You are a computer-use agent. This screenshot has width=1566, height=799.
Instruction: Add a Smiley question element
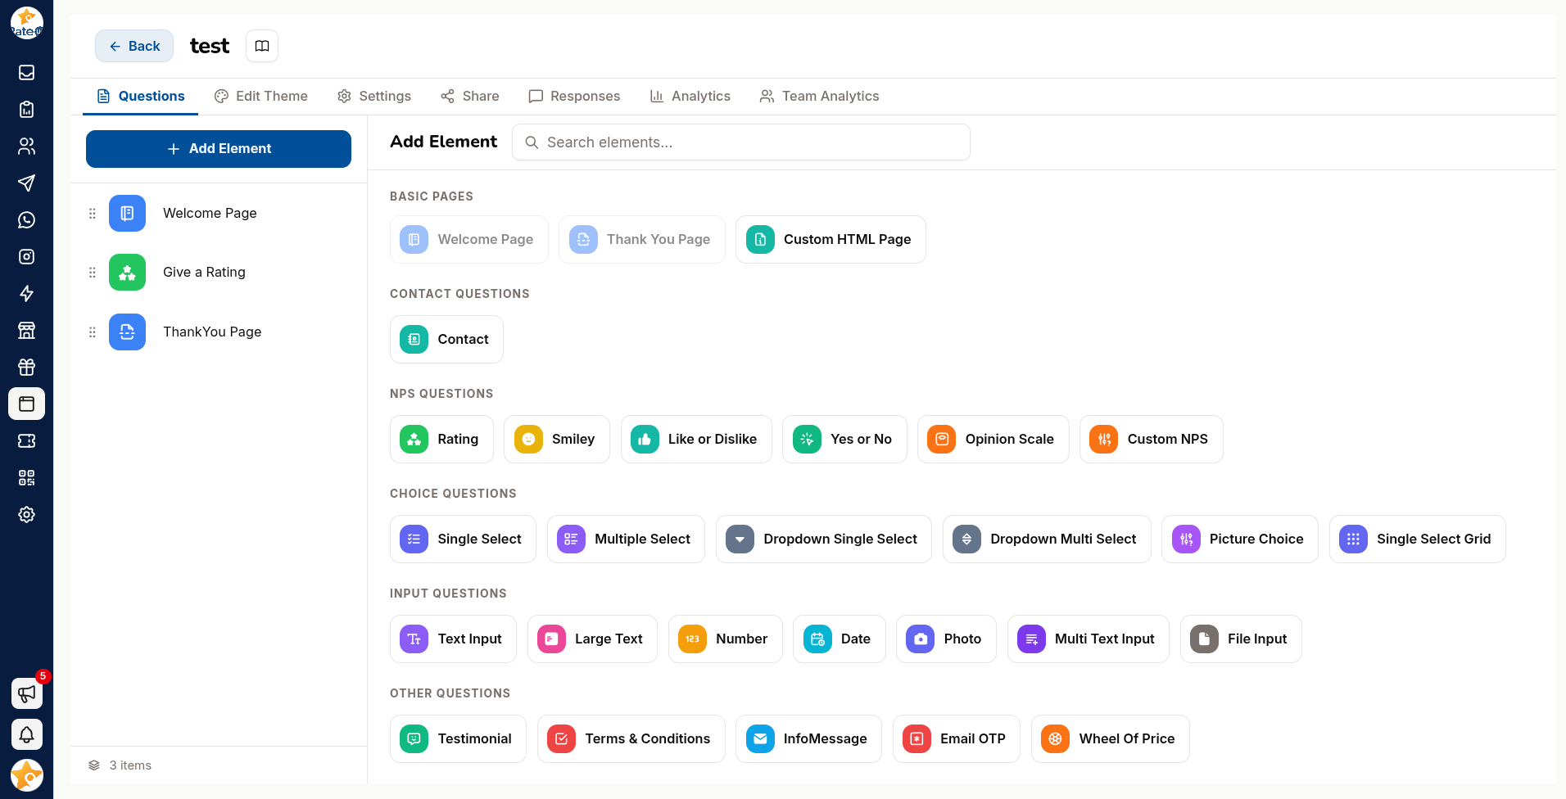pos(557,440)
